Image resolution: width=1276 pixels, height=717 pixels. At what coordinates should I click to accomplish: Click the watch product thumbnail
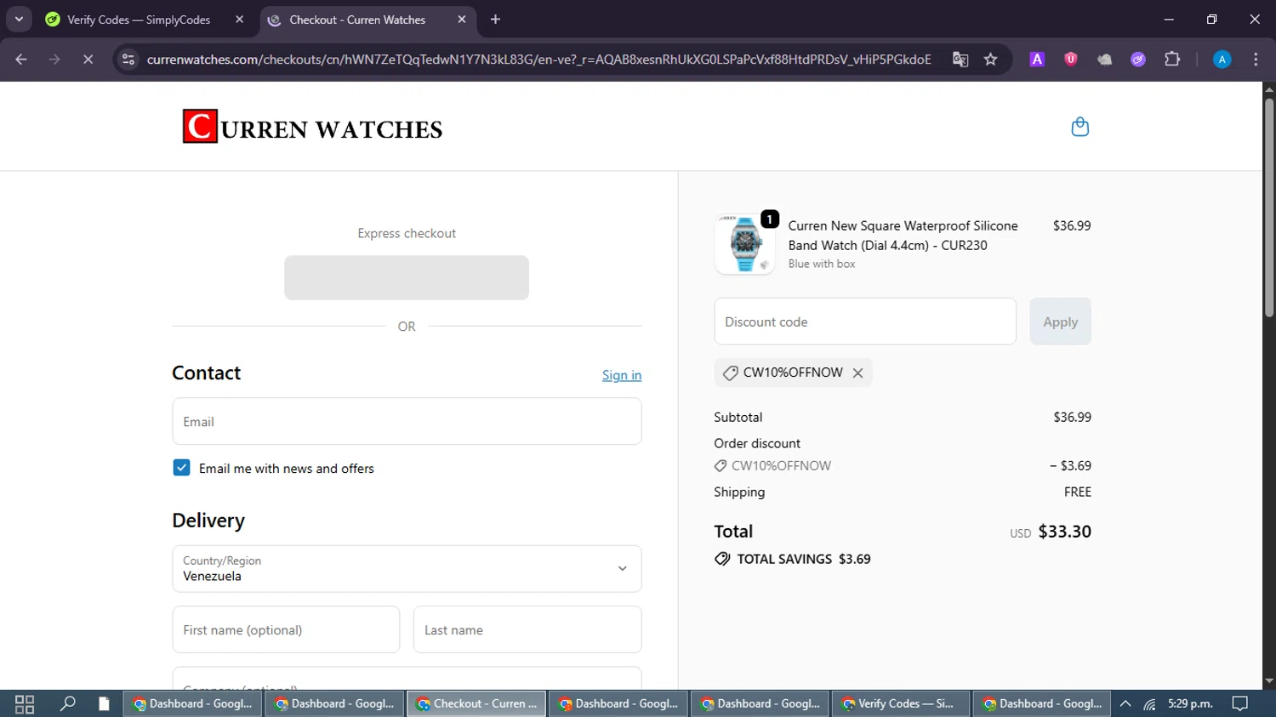(744, 244)
